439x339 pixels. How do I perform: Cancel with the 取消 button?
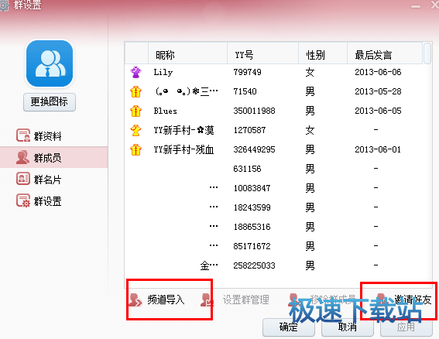click(x=348, y=327)
